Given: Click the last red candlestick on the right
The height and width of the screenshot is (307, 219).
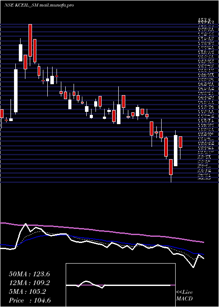Looking at the screenshot, I should (x=180, y=142).
